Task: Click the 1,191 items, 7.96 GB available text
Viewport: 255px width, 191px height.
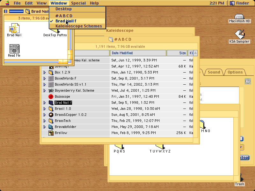Action: (120, 46)
